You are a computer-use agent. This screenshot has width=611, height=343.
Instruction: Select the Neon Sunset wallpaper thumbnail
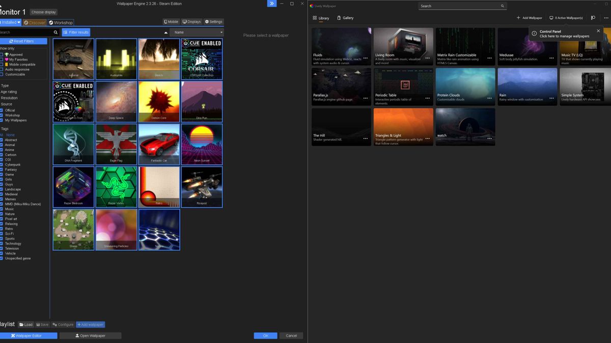point(202,144)
